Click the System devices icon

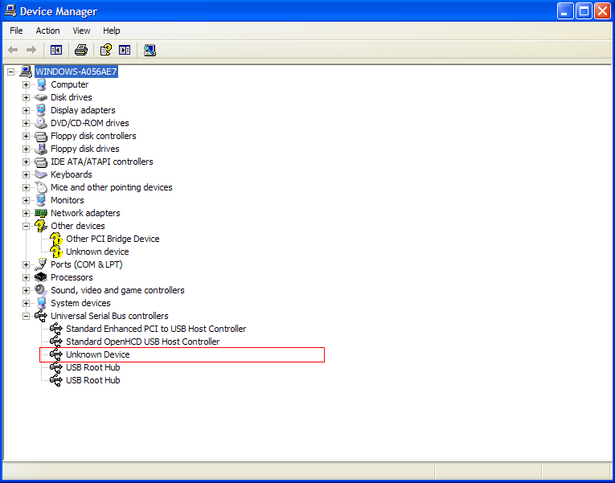tap(41, 303)
